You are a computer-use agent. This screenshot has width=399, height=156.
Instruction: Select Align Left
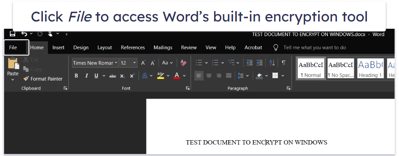[199, 76]
